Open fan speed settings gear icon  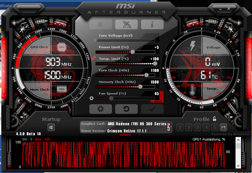(x=91, y=98)
